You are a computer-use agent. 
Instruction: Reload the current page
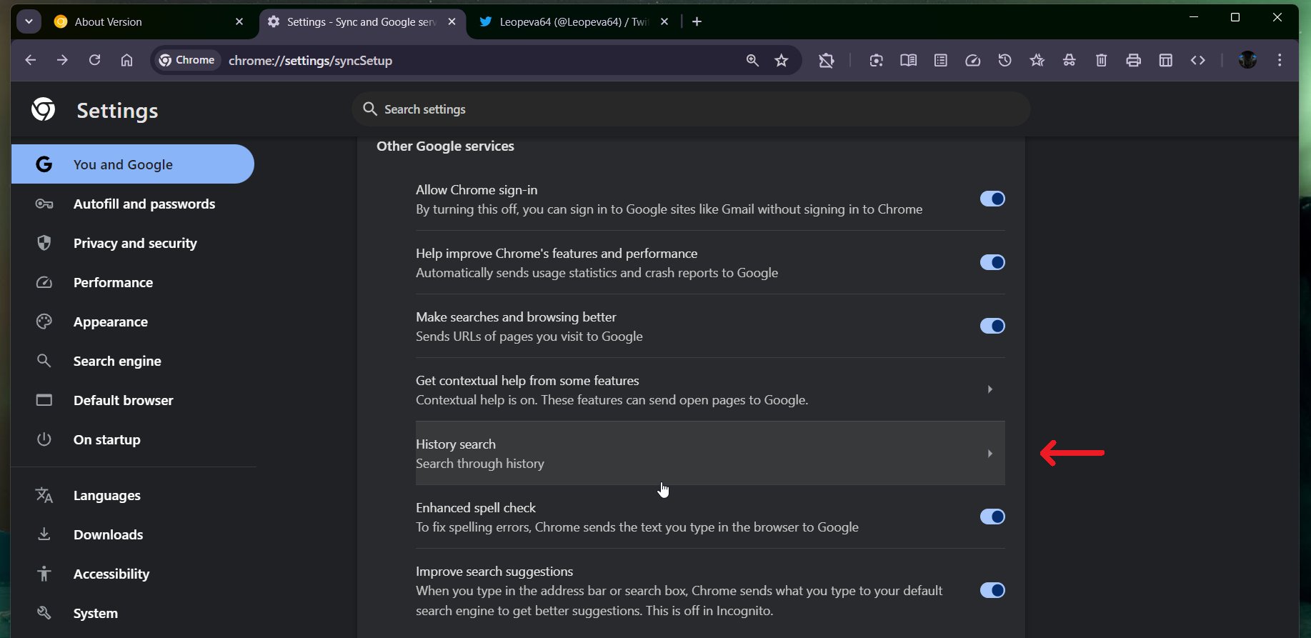click(94, 61)
